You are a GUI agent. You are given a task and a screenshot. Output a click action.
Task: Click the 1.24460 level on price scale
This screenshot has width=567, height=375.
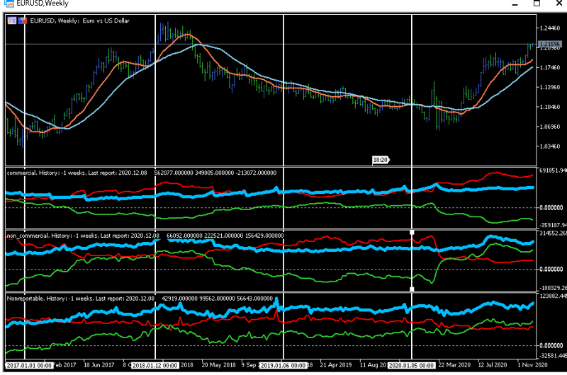click(x=550, y=28)
